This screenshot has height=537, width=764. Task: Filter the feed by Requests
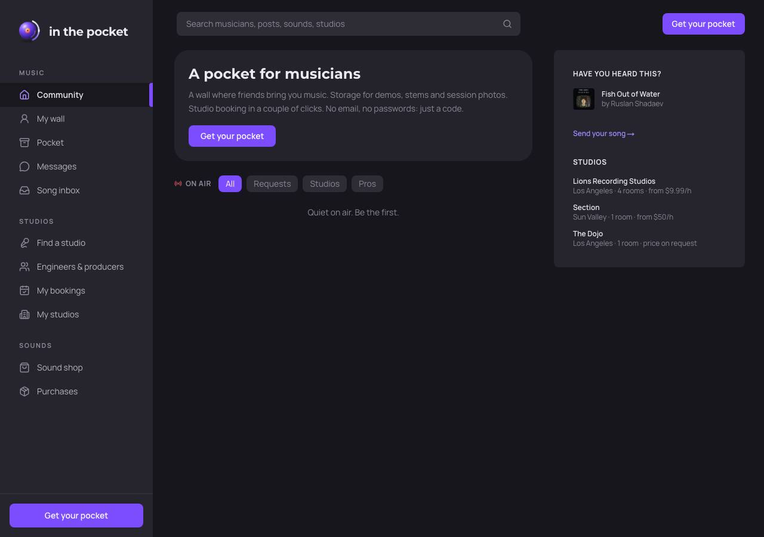272,184
